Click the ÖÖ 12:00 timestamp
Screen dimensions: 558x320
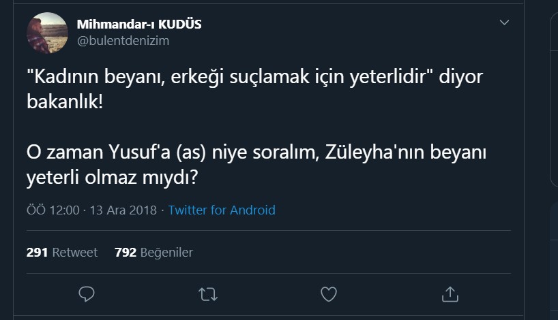tap(53, 210)
